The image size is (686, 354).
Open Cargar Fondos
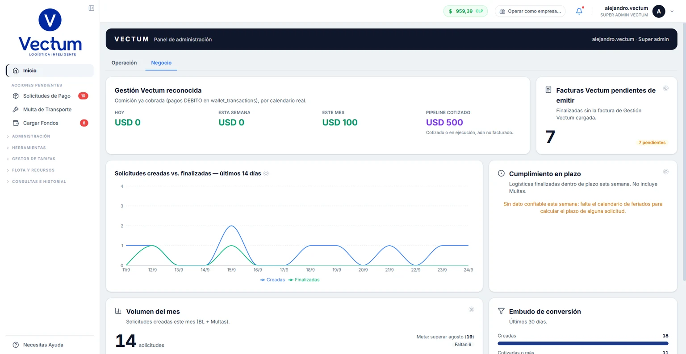[50, 123]
